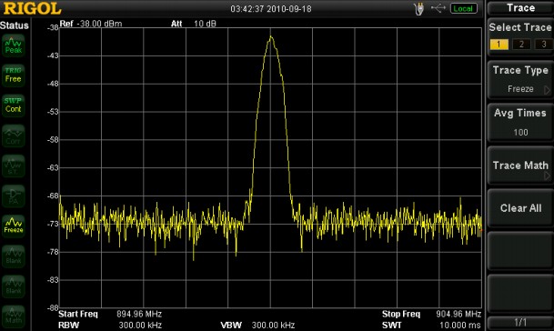This screenshot has width=554, height=331.
Task: Click the dimmed Math trace status icon
Action: (x=14, y=316)
